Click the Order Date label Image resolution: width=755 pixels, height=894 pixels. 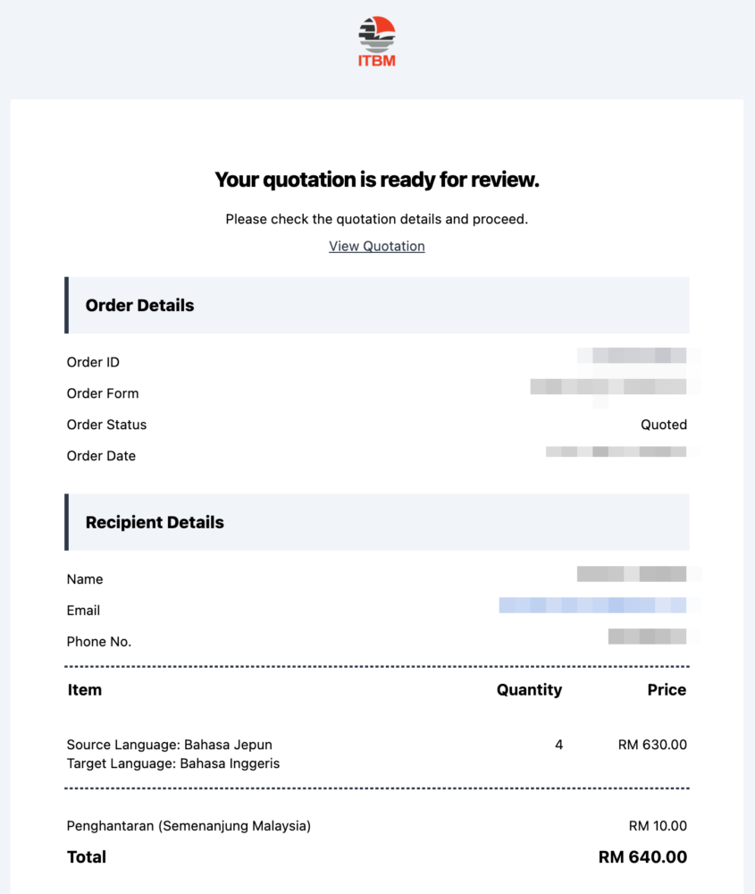click(x=101, y=456)
